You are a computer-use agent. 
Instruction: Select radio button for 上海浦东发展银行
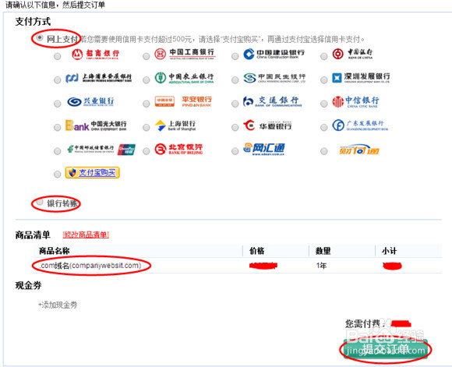58,79
